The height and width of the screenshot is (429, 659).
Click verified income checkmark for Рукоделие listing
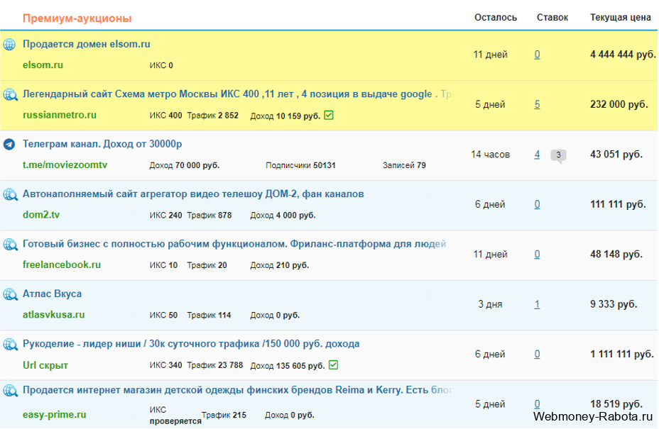333,364
